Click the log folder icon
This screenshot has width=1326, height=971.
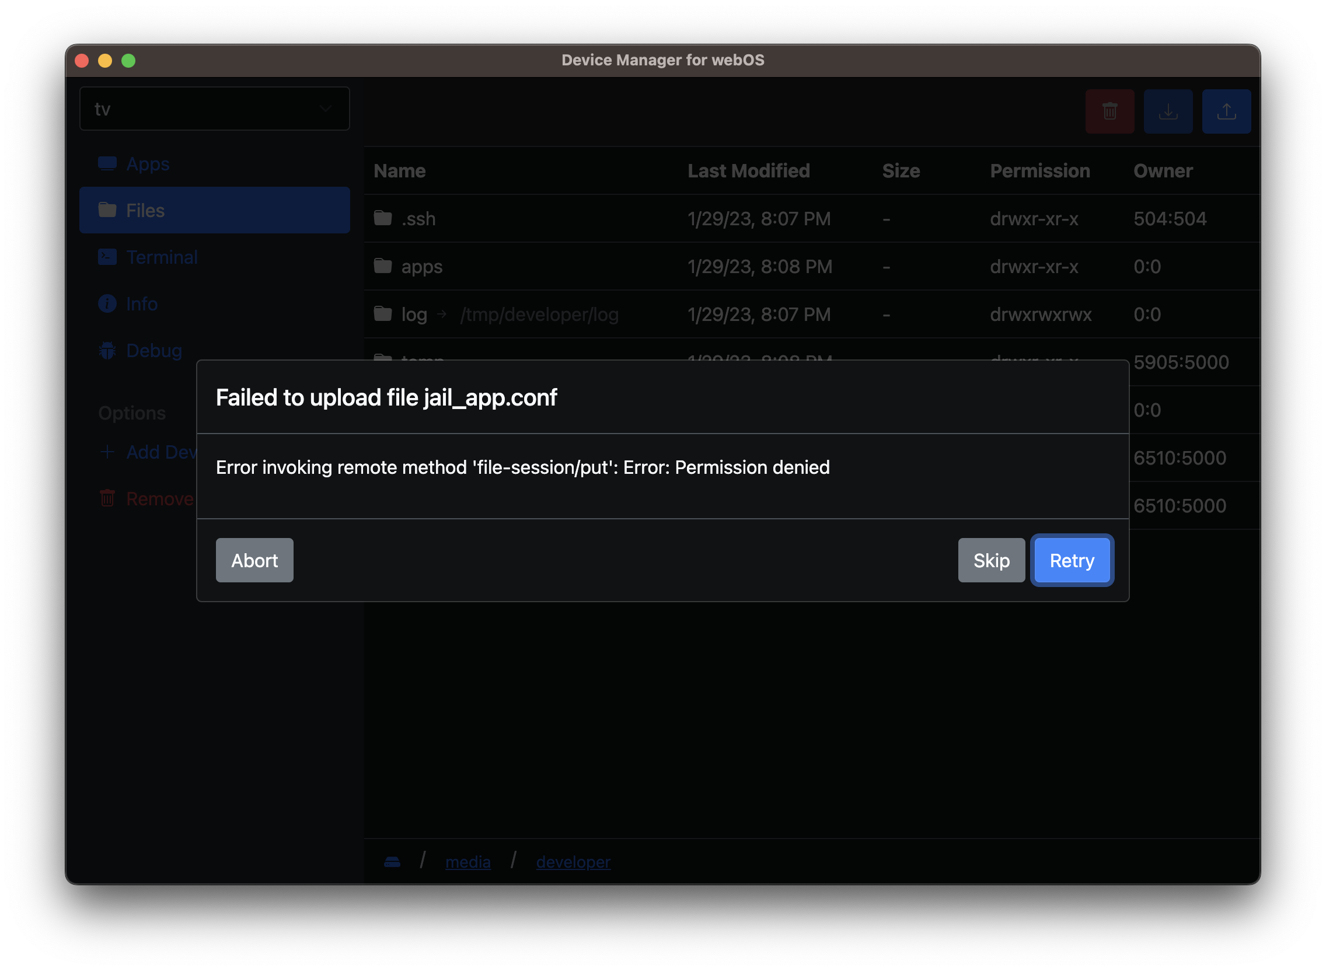(x=383, y=314)
